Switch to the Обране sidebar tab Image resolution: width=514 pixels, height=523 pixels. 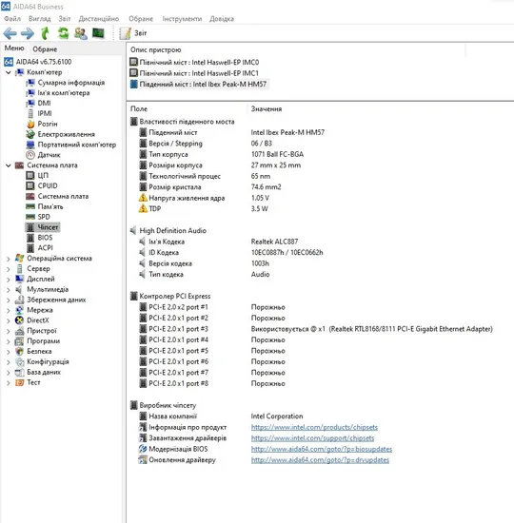click(45, 49)
